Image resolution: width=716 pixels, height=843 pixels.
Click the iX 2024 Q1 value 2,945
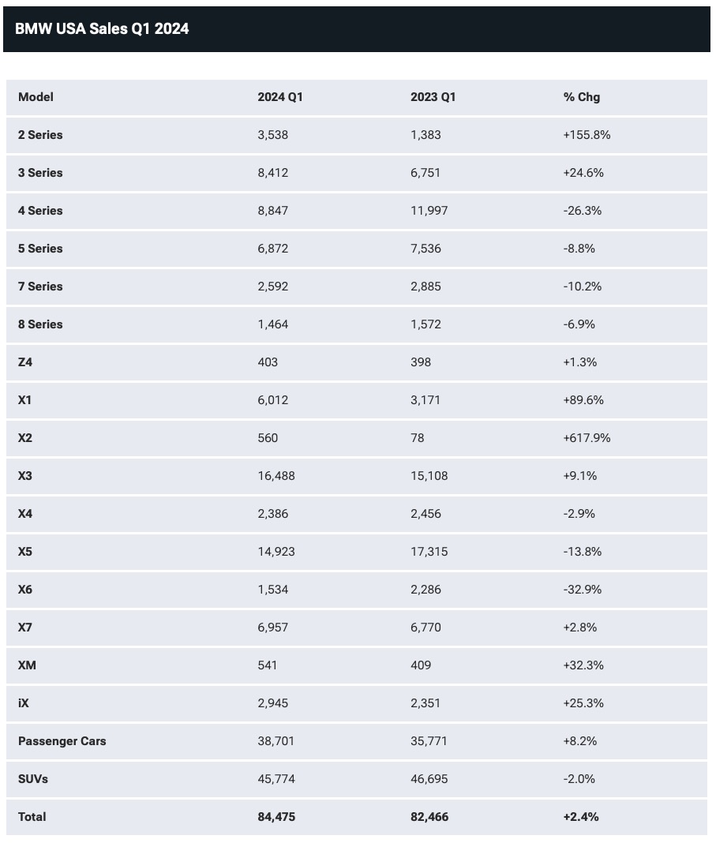click(x=272, y=703)
